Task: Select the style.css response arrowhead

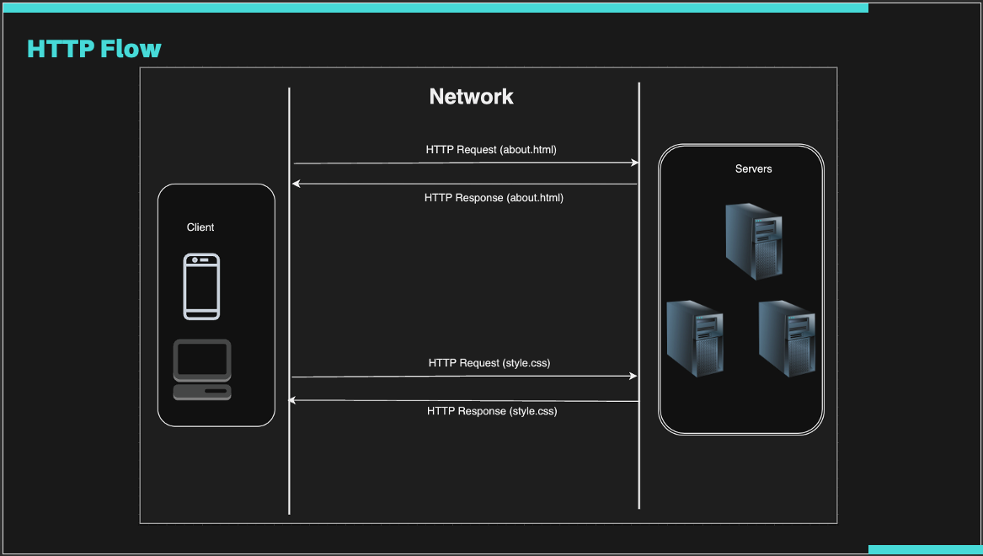Action: coord(294,401)
